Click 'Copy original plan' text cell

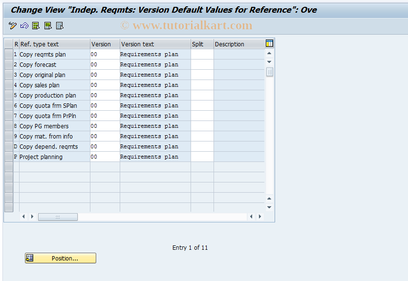(x=55, y=75)
